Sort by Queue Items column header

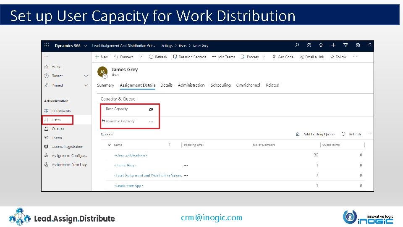coord(331,145)
